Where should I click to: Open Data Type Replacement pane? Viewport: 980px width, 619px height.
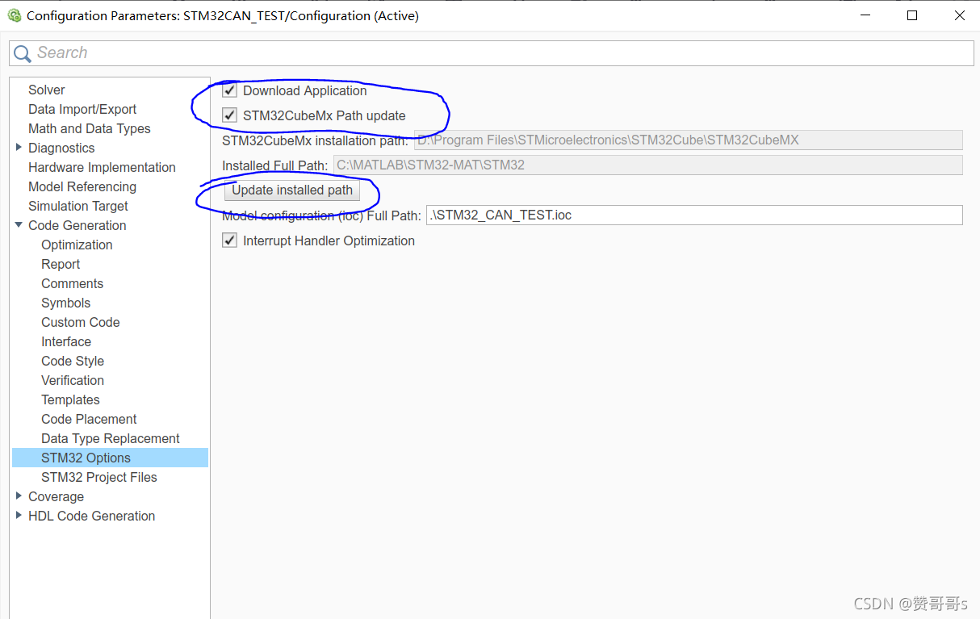pos(111,438)
